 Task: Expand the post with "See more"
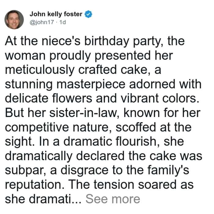click(x=113, y=199)
